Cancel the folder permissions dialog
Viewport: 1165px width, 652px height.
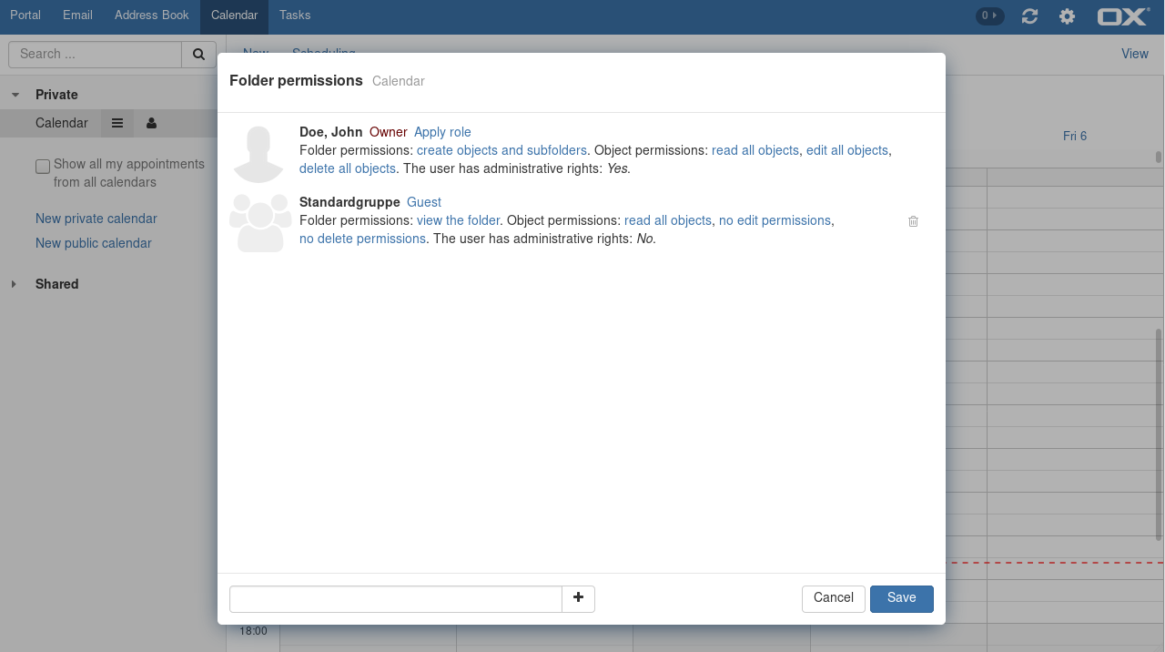click(x=833, y=598)
